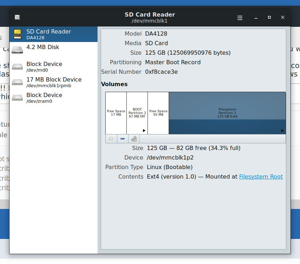Open the Disks application menu icon in titlebar
Screen dimensions: 300x264
pyautogui.click(x=17, y=17)
